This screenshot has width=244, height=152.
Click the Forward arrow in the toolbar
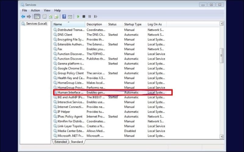click(x=29, y=16)
